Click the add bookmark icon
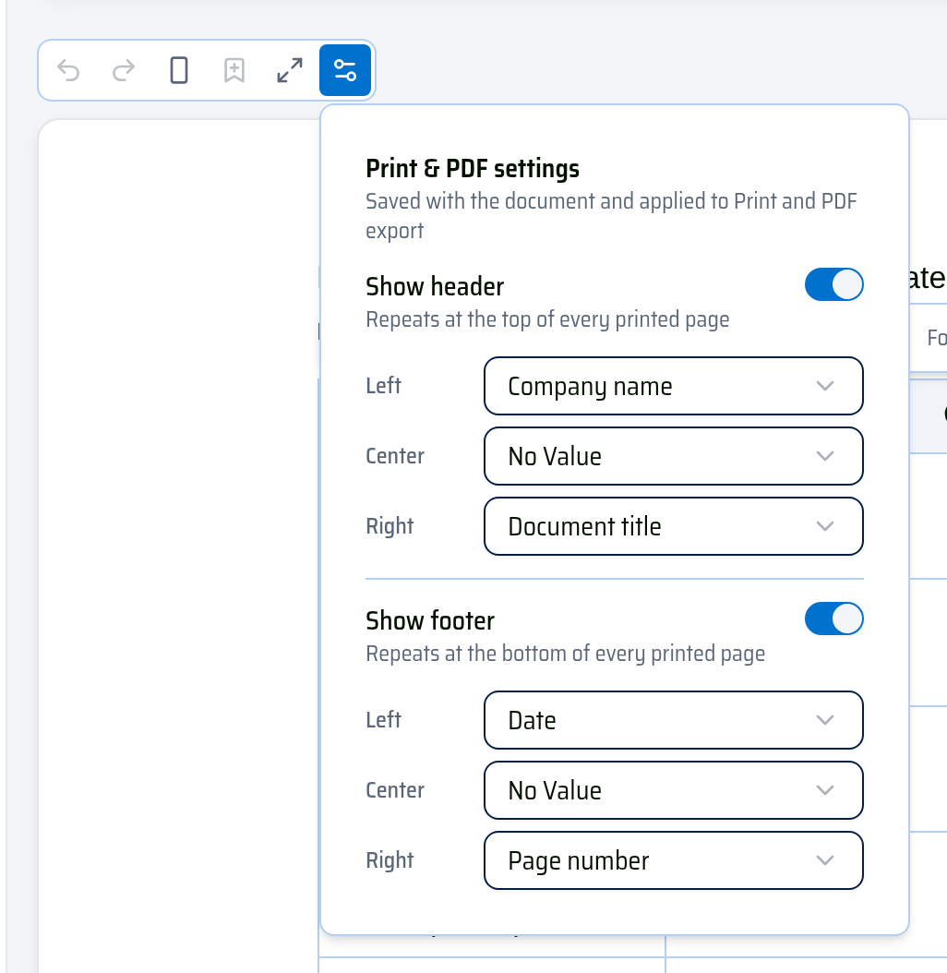Viewport: 947px width, 973px height. pos(234,70)
